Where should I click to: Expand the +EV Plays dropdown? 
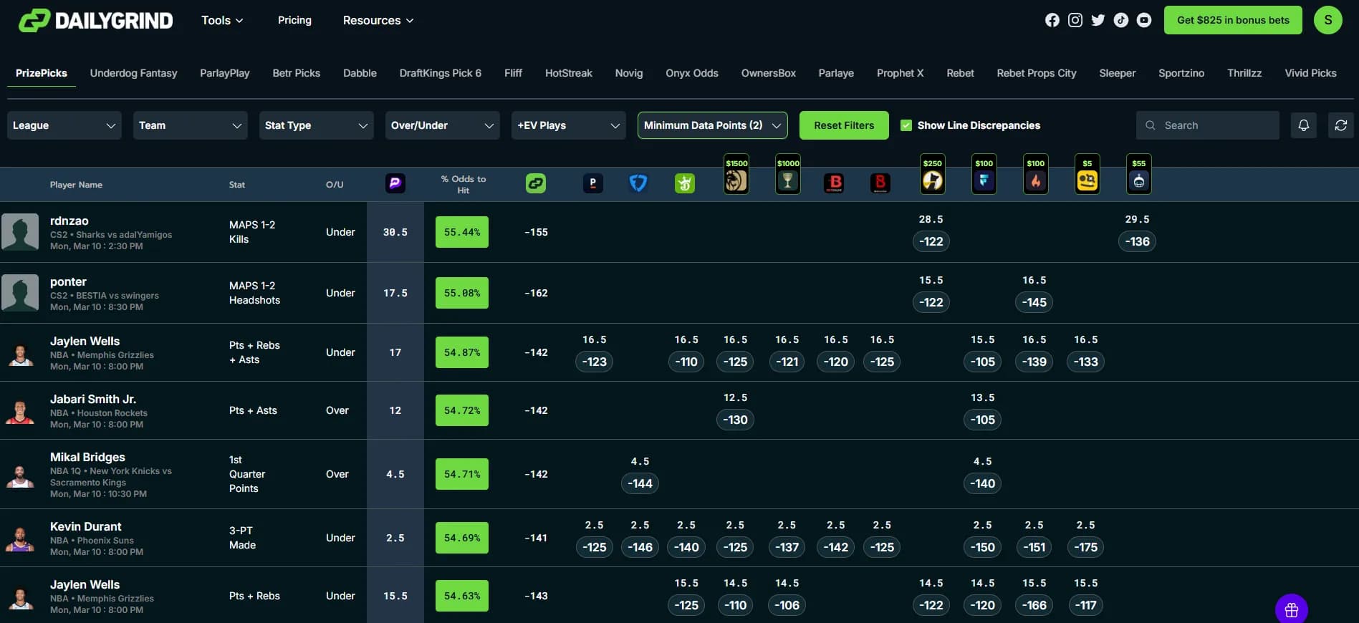(568, 125)
